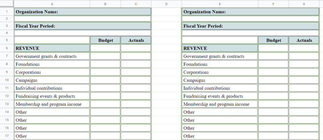Click 'Fiscal Year Period:' cell in column E

(250, 26)
